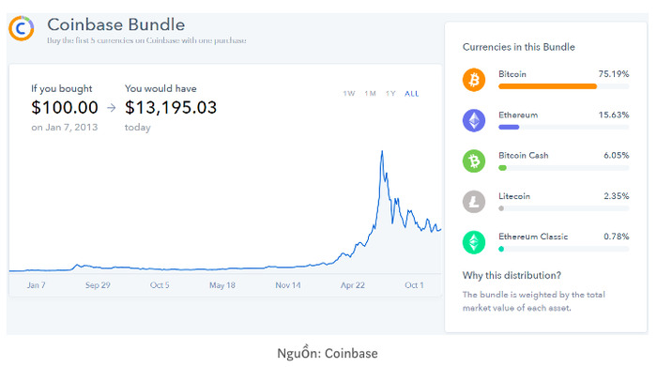Select the gray Litecoin coin icon
657x367 pixels.
click(474, 202)
